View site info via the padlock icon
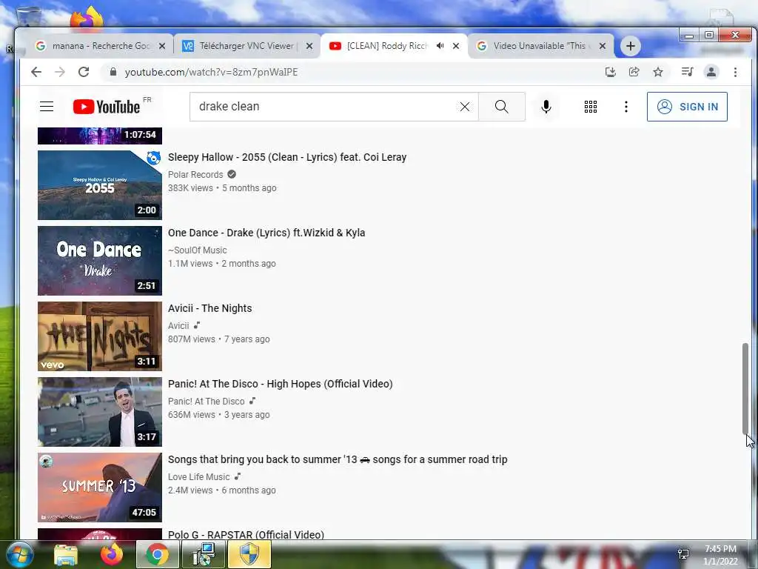Image resolution: width=758 pixels, height=569 pixels. coord(113,72)
